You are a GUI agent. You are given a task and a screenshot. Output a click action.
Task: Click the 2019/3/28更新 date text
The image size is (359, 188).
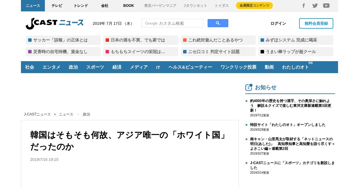click(x=260, y=130)
